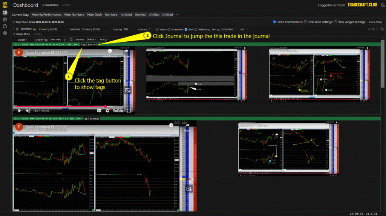Open the P&L Currency (total) dropdown
Viewport: 386px width, 216px height.
click(x=53, y=29)
